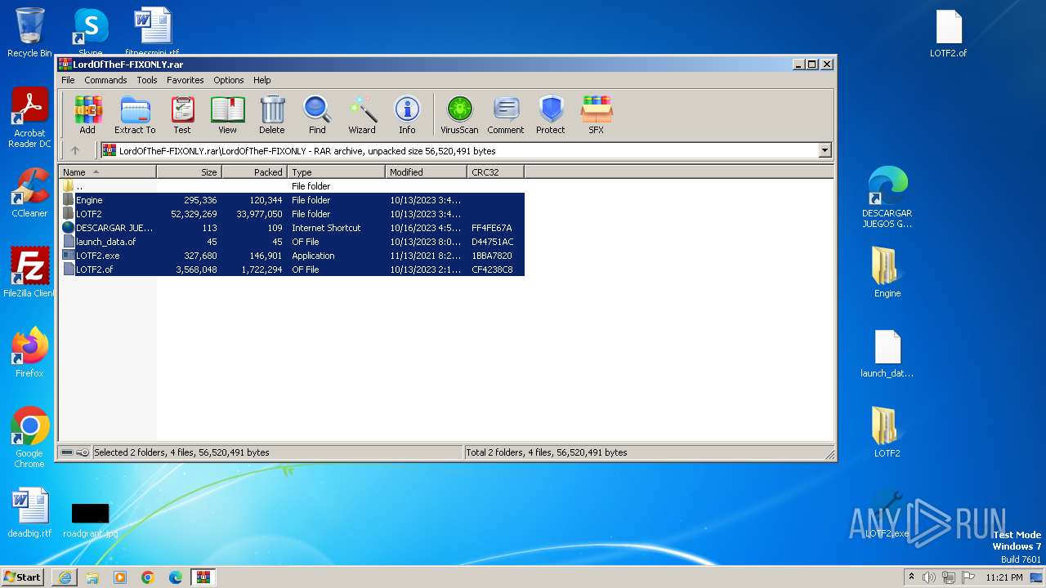
Task: Run the Test archive tool
Action: (182, 114)
